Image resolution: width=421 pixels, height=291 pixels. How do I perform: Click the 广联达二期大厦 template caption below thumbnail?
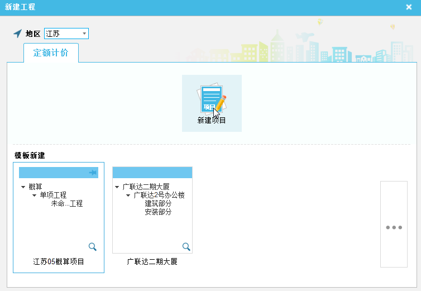coord(152,261)
